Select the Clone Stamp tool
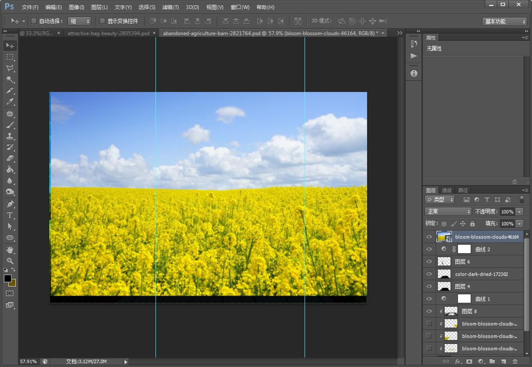 pos(10,136)
